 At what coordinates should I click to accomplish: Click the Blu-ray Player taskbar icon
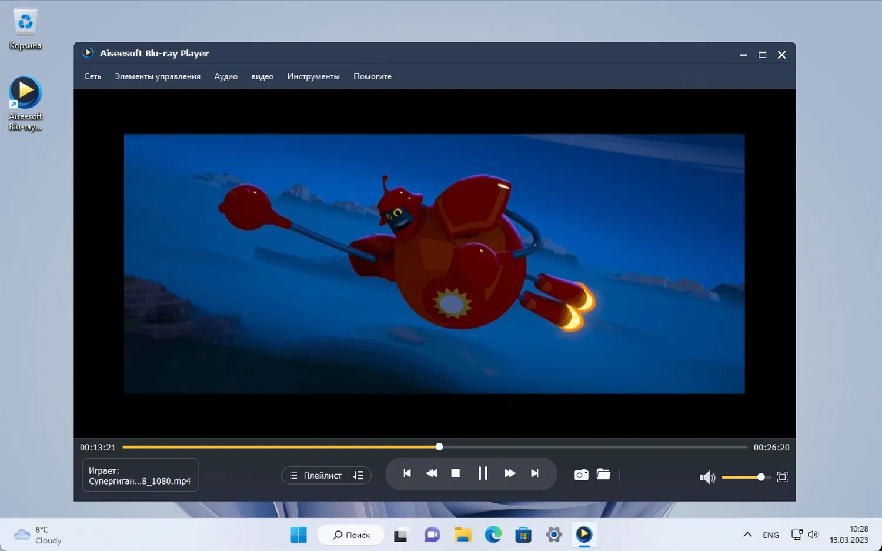point(584,535)
